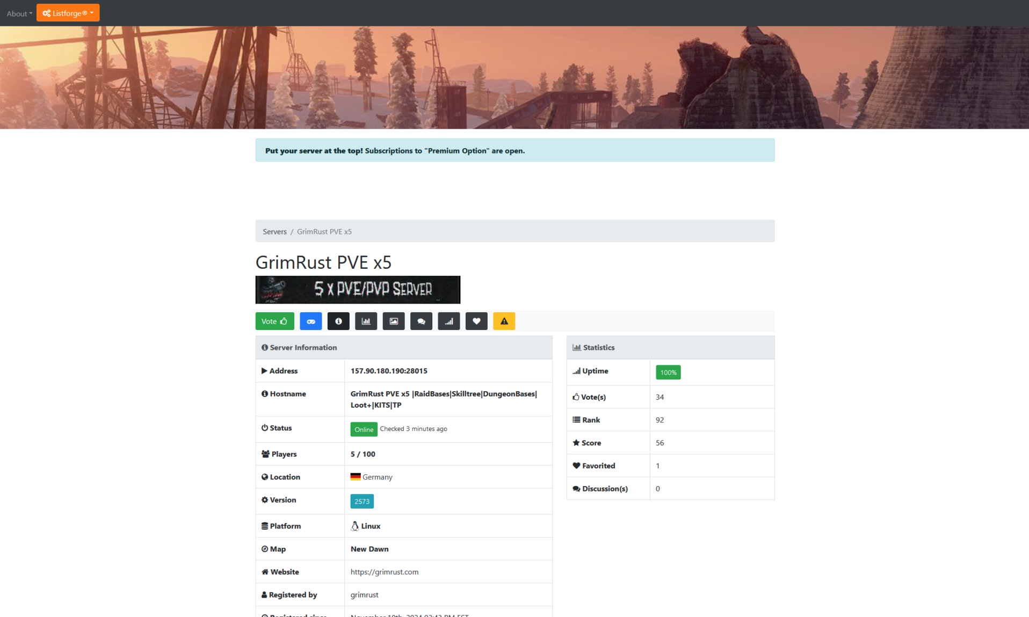Click the 5 X PVE/PVP Server banner image

pyautogui.click(x=358, y=290)
